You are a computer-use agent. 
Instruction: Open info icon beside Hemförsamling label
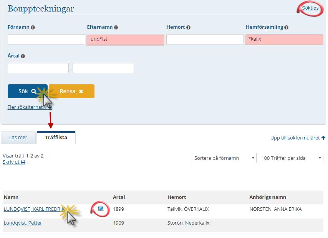(x=287, y=27)
